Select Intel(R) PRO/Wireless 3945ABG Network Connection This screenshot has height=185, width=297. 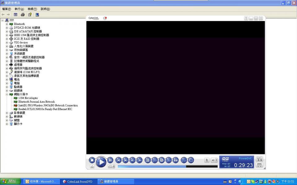48,105
